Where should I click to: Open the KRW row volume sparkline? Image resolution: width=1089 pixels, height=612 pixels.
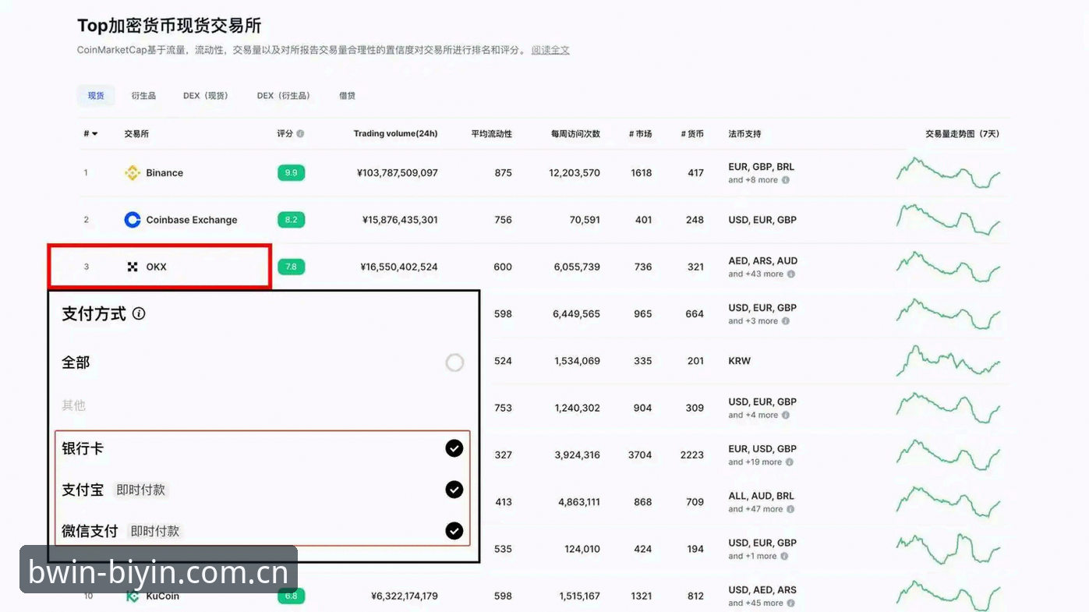click(x=948, y=361)
